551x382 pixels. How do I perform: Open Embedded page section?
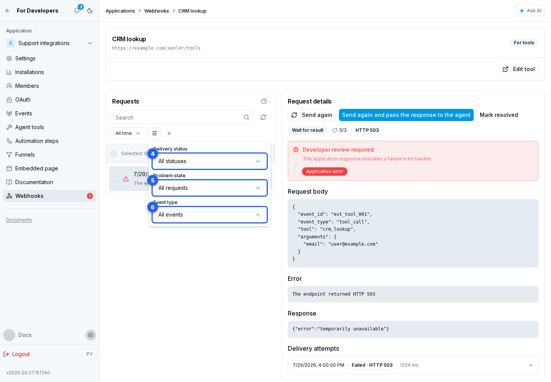point(49,168)
